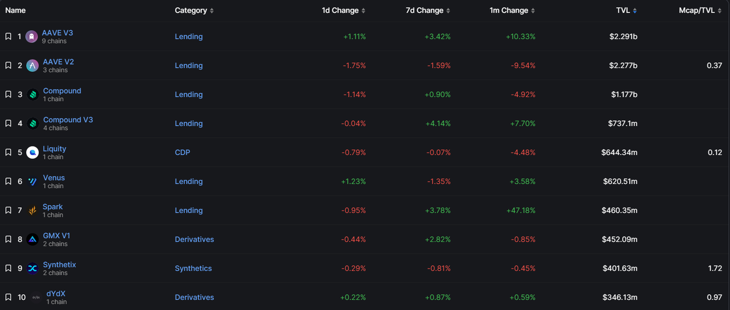The height and width of the screenshot is (310, 730).
Task: Sort by 1d Change header
Action: [x=343, y=10]
